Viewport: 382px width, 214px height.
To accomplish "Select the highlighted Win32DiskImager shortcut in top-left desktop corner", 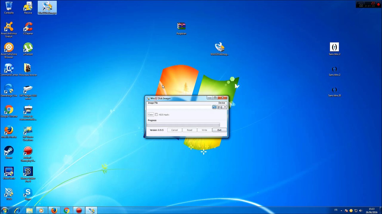I will tap(47, 8).
